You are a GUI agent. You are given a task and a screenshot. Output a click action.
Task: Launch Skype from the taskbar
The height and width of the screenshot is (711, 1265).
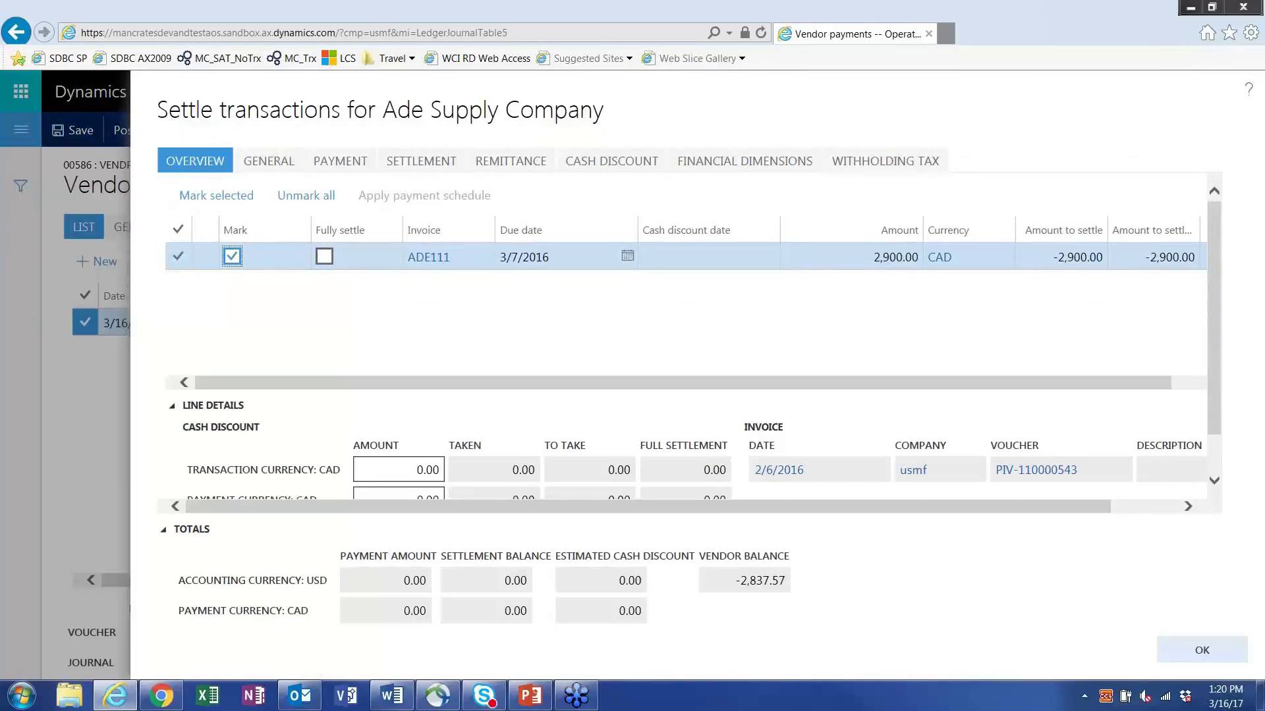(x=484, y=695)
